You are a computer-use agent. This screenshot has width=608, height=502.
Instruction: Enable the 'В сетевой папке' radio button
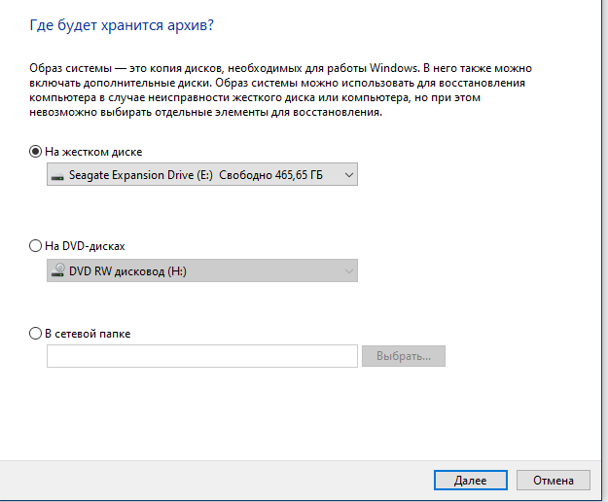pos(36,334)
